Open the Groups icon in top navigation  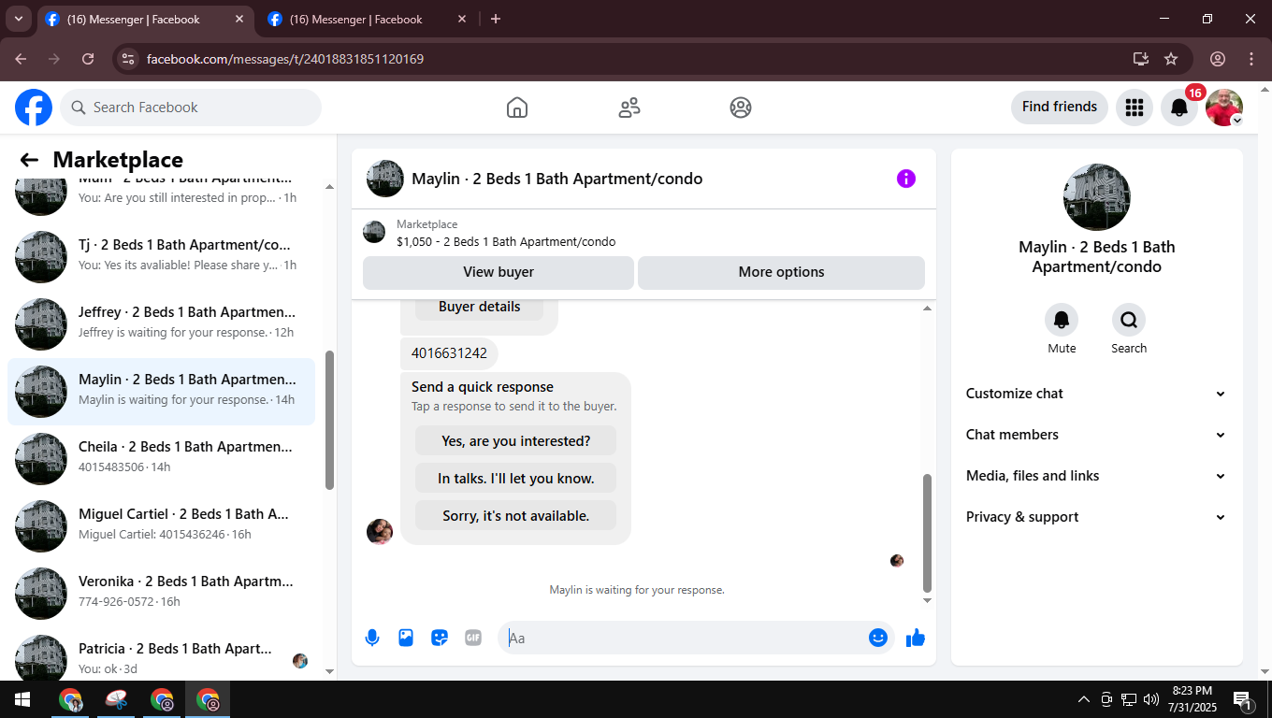tap(741, 108)
